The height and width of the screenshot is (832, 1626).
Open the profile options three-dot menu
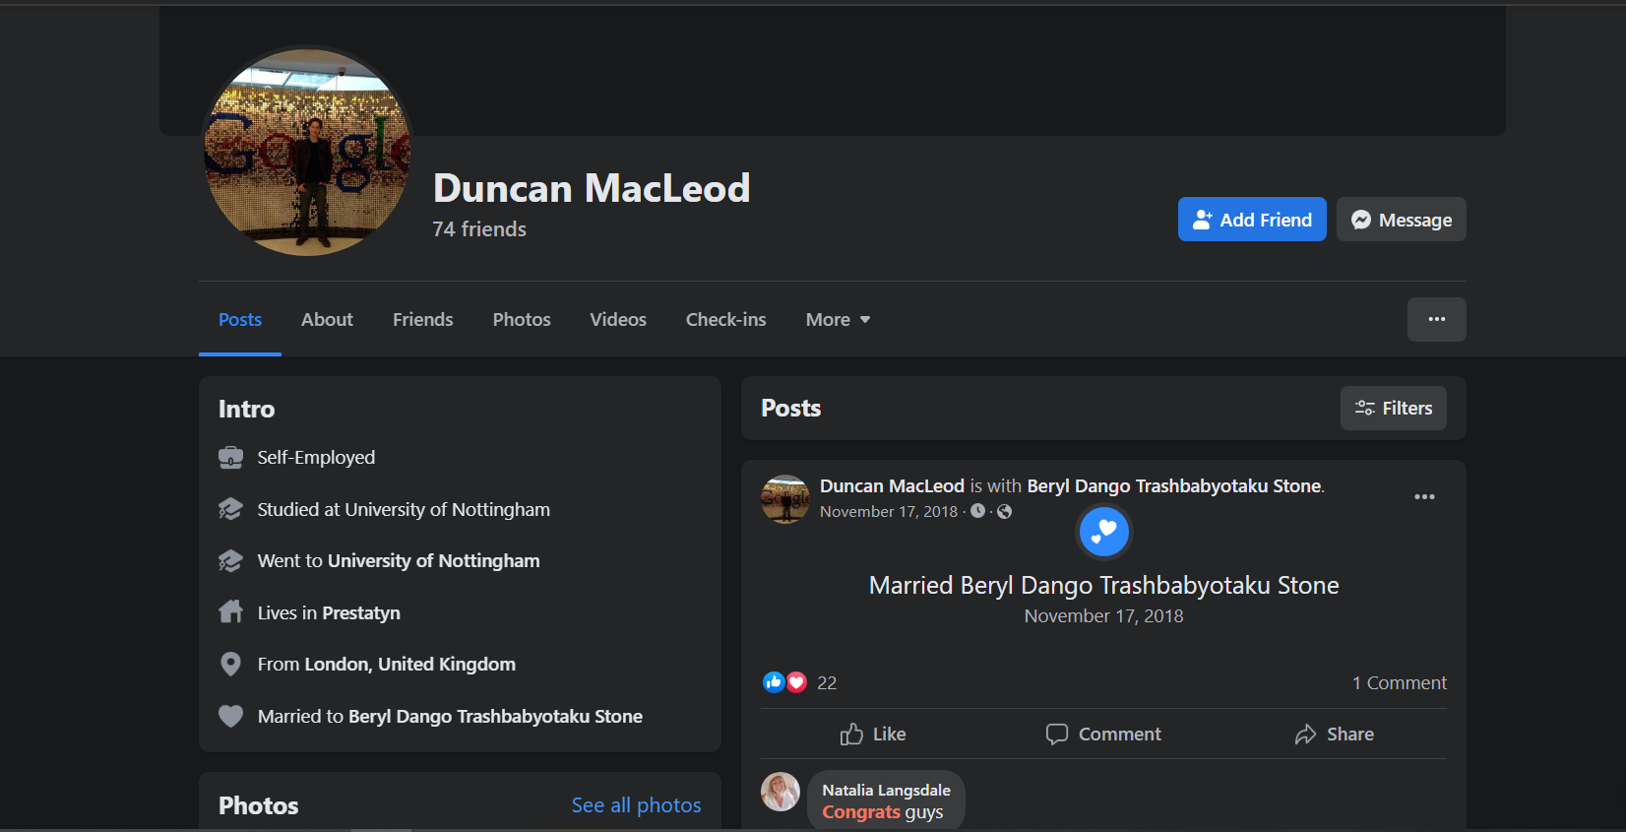click(x=1437, y=319)
